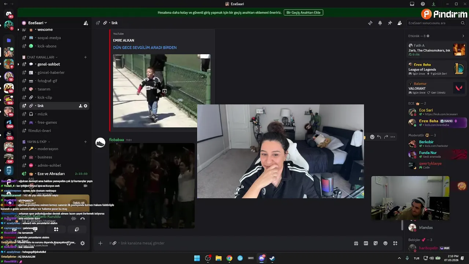Open the apps launcher in message bar
Image resolution: width=469 pixels, height=264 pixels.
pos(395,243)
